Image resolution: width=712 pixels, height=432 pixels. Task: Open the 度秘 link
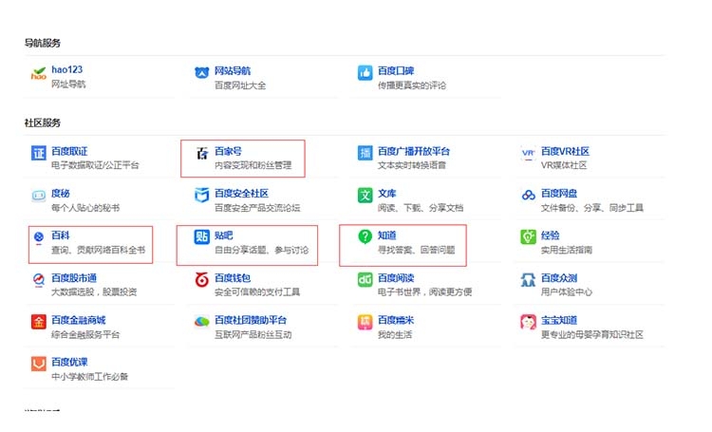(61, 194)
